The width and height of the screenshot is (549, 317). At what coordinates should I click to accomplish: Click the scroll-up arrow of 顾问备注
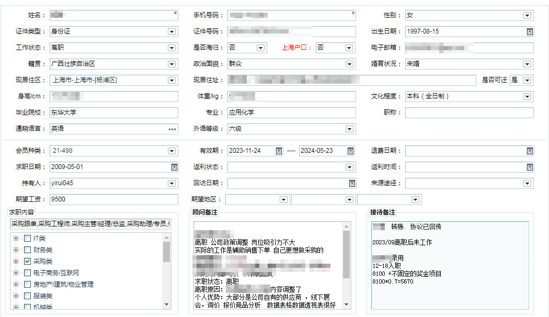tap(346, 227)
